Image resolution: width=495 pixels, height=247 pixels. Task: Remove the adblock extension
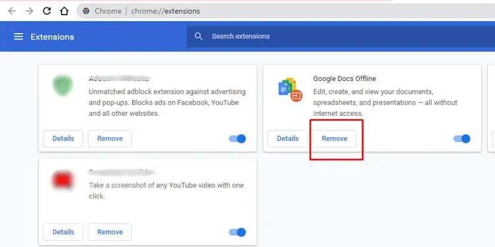[x=110, y=138]
